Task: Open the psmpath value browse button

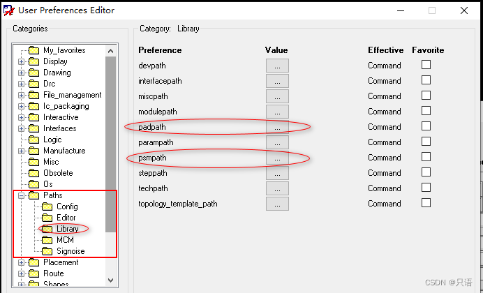Action: [277, 158]
